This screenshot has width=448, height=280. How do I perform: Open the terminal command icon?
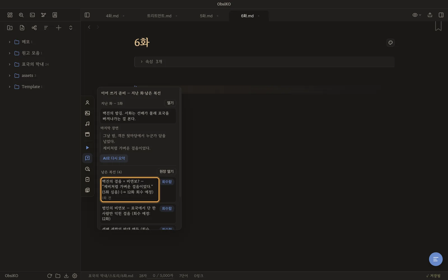(x=32, y=15)
